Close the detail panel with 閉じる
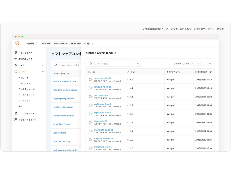The image size is (232, 174). (88, 43)
